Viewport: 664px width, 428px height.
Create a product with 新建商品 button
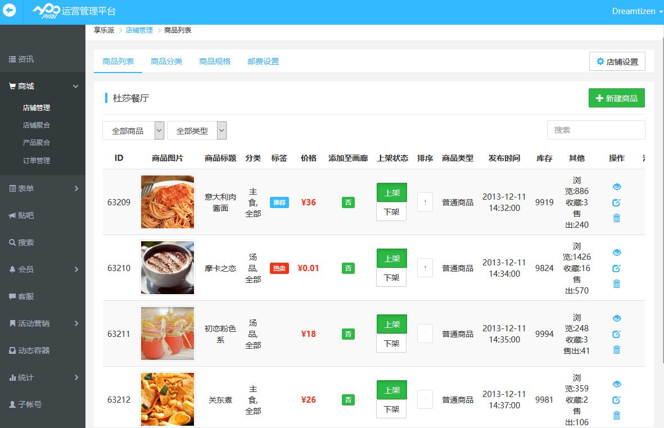point(616,97)
